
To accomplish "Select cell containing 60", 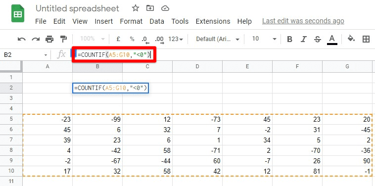I will [x=197, y=161].
